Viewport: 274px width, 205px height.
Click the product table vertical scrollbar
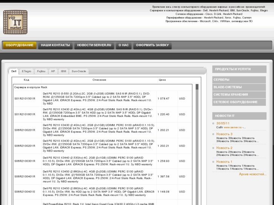click(197, 143)
